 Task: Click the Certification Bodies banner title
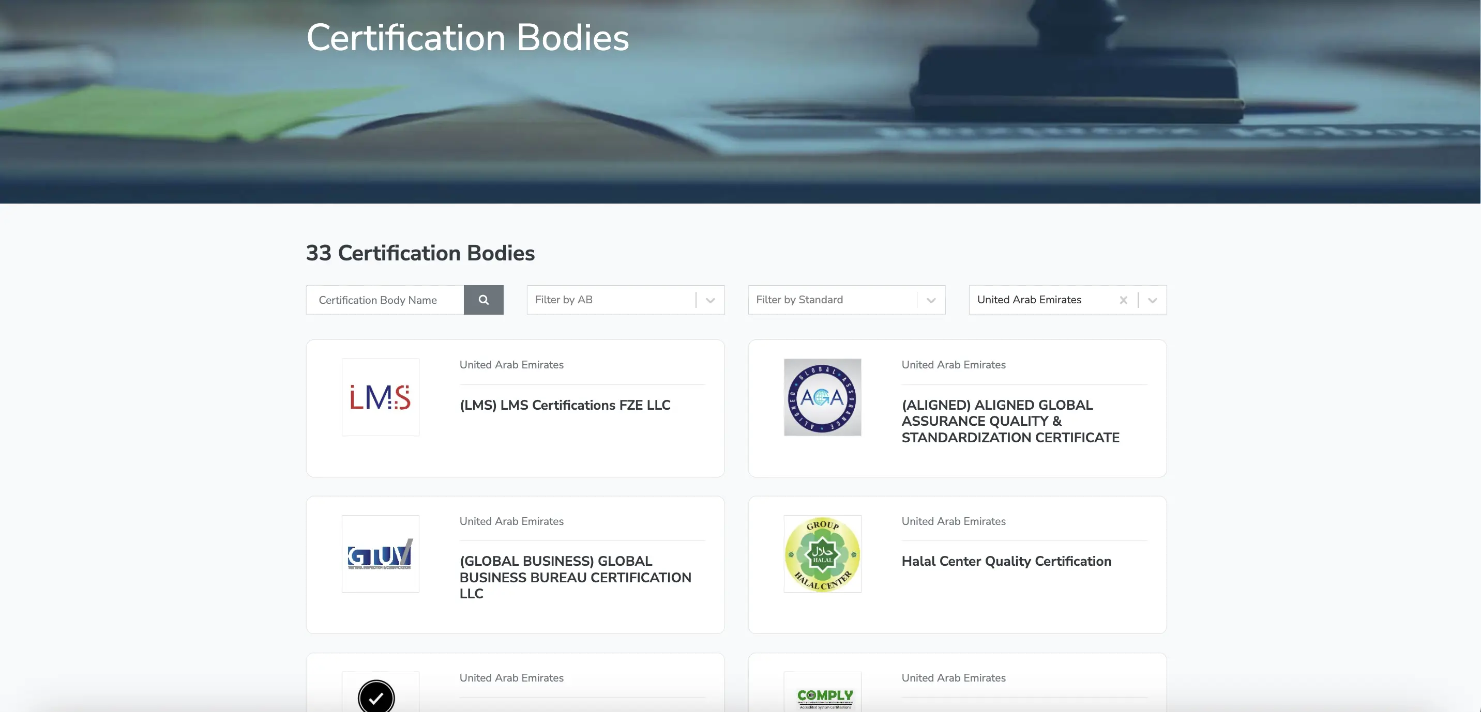click(x=467, y=38)
